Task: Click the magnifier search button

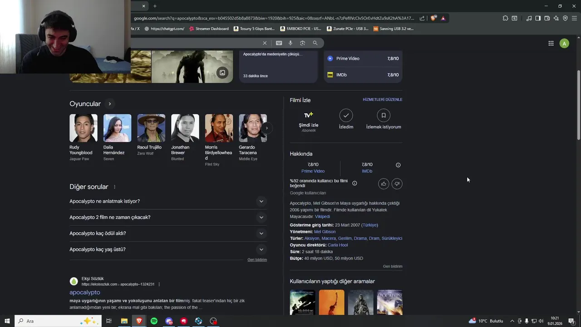Action: 315,43
